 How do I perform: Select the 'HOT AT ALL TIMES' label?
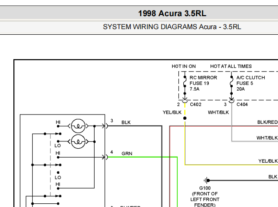pos(231,67)
